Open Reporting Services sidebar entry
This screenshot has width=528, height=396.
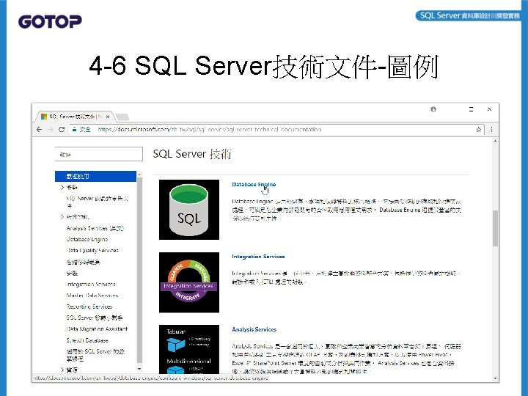[x=89, y=307]
